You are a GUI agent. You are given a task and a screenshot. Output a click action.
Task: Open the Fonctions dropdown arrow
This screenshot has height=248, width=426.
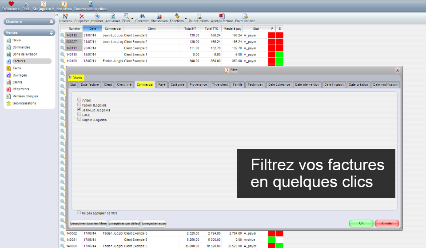(186, 19)
